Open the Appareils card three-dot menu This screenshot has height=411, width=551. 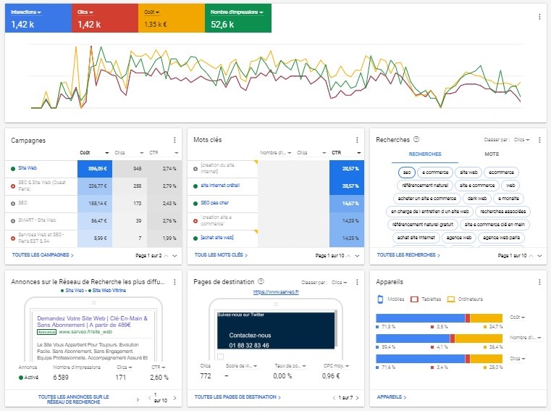pos(539,281)
